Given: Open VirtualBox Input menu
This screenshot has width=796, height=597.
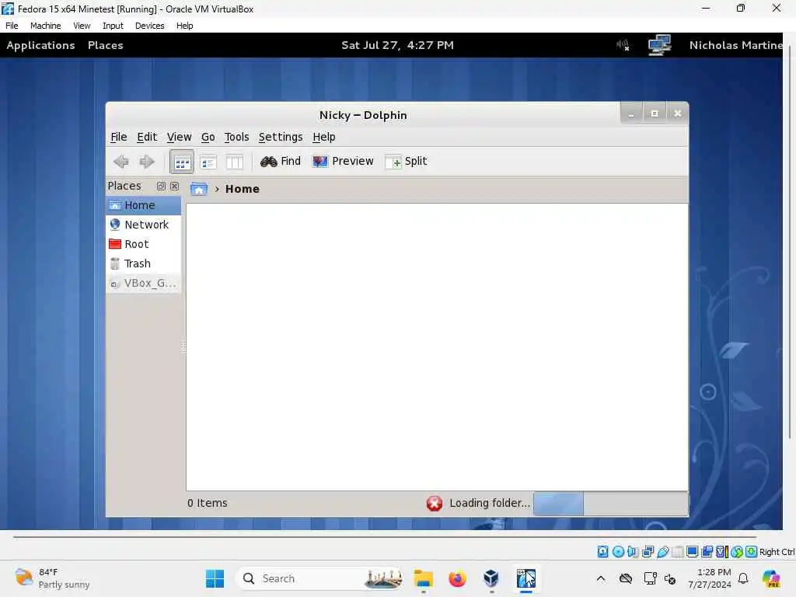Looking at the screenshot, I should [x=113, y=26].
